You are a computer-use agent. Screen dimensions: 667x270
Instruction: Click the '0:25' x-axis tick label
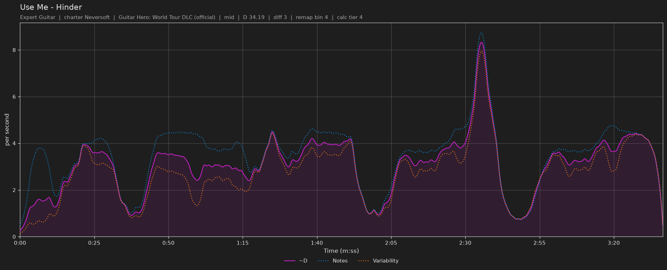[x=94, y=243]
